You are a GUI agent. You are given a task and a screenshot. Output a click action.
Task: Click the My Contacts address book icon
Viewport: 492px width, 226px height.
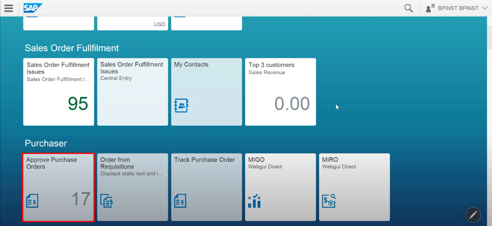(181, 106)
